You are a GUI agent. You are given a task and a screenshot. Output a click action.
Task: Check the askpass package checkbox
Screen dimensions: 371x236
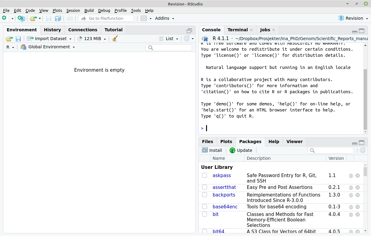[x=205, y=175]
